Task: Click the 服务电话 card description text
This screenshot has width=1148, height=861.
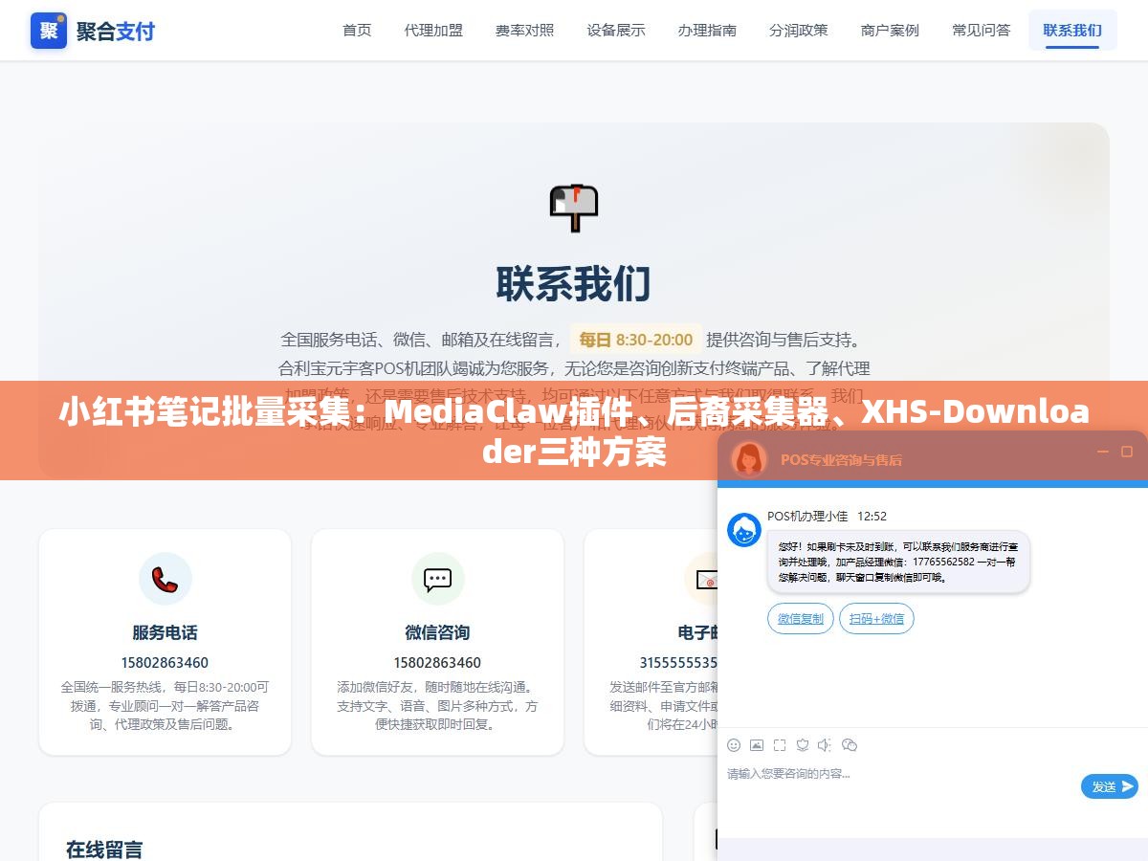Action: 165,705
